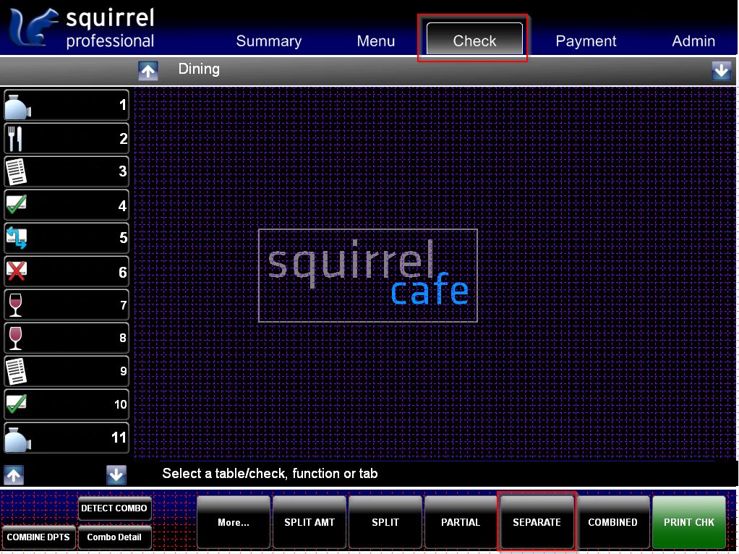The image size is (739, 554).
Task: Select table 10 with the green checkmark
Action: [x=67, y=404]
